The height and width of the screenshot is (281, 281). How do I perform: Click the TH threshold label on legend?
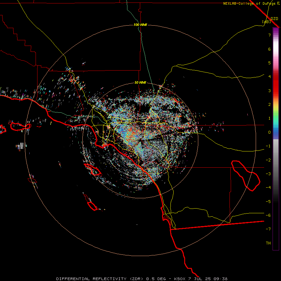click(x=268, y=243)
